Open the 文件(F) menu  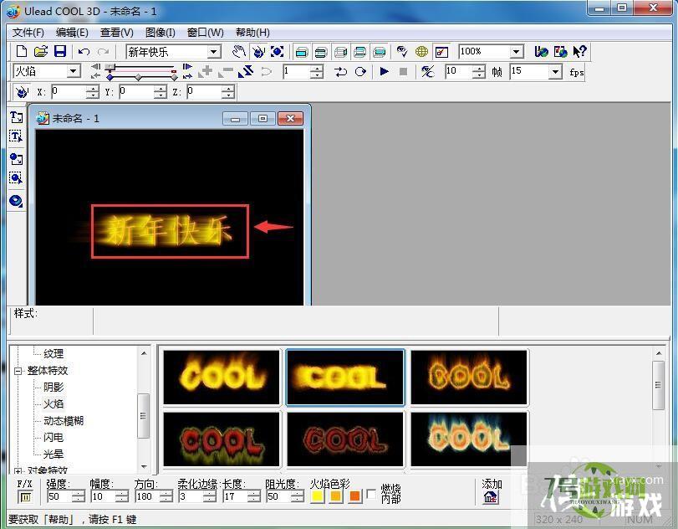click(28, 33)
